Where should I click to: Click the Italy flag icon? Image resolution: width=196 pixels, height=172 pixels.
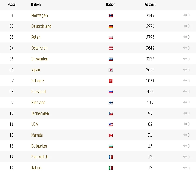coord(111,168)
